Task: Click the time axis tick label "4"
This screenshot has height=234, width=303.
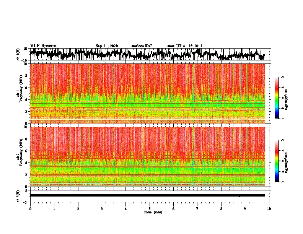Action: [125, 209]
